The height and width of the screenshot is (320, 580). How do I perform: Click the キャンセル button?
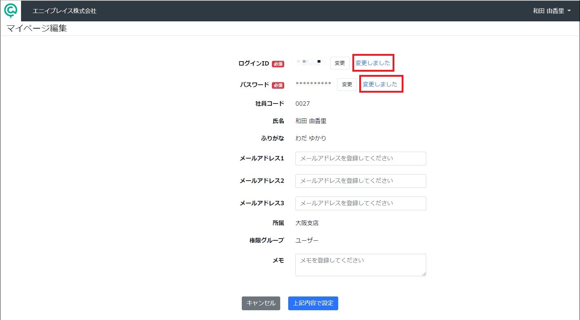click(261, 303)
